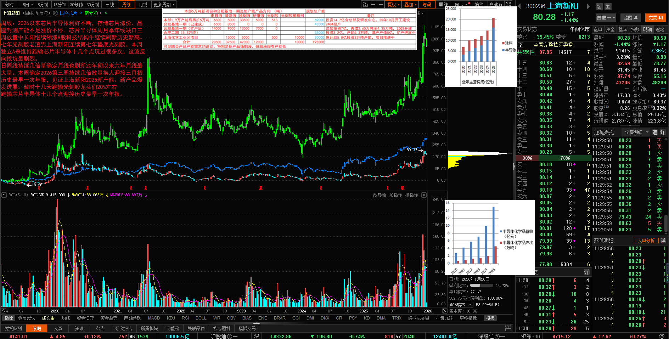Go to previous stock arrow before 300236
This screenshot has height=339, width=669.
click(x=519, y=6)
